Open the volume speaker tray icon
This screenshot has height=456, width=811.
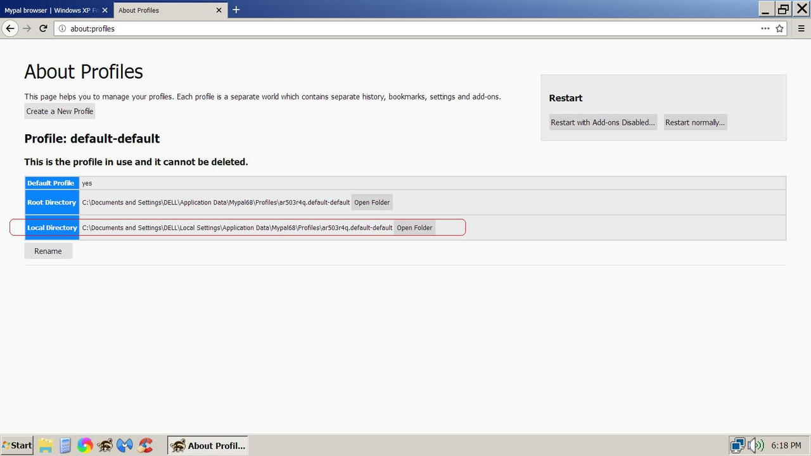[x=755, y=445]
